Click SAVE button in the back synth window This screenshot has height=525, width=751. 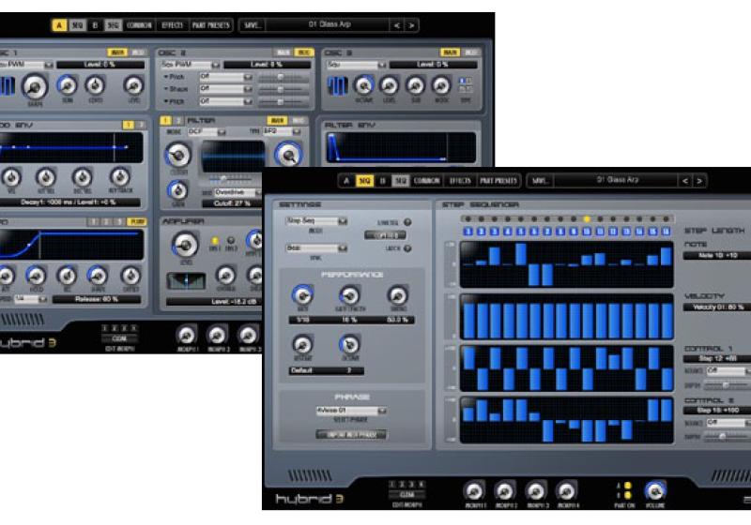(252, 25)
